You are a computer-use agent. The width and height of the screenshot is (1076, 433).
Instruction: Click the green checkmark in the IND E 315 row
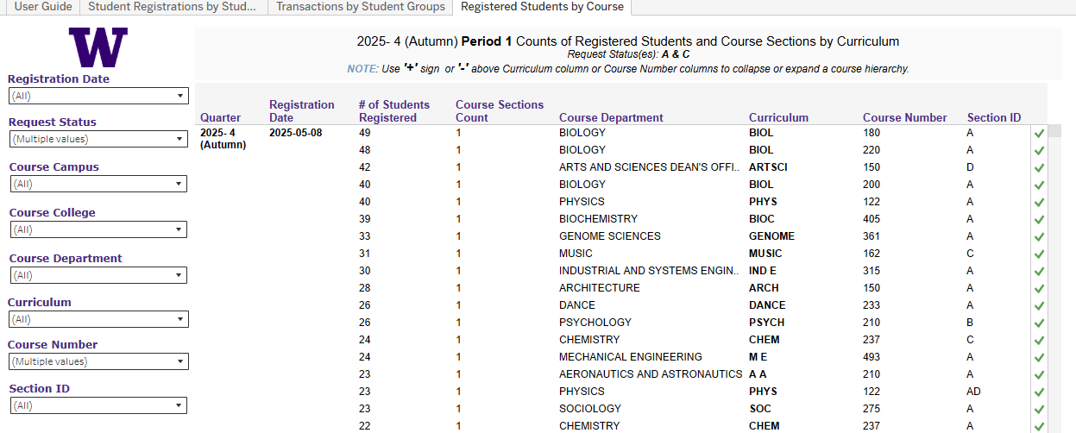[1039, 271]
